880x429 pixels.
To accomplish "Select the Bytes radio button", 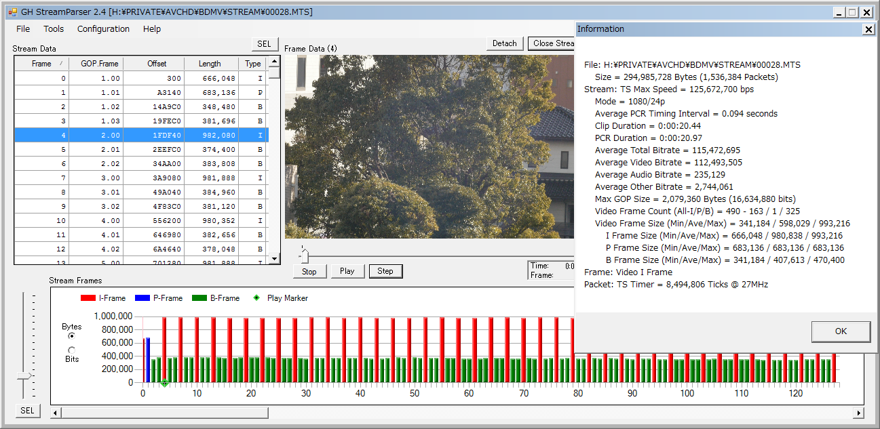I will click(x=72, y=336).
